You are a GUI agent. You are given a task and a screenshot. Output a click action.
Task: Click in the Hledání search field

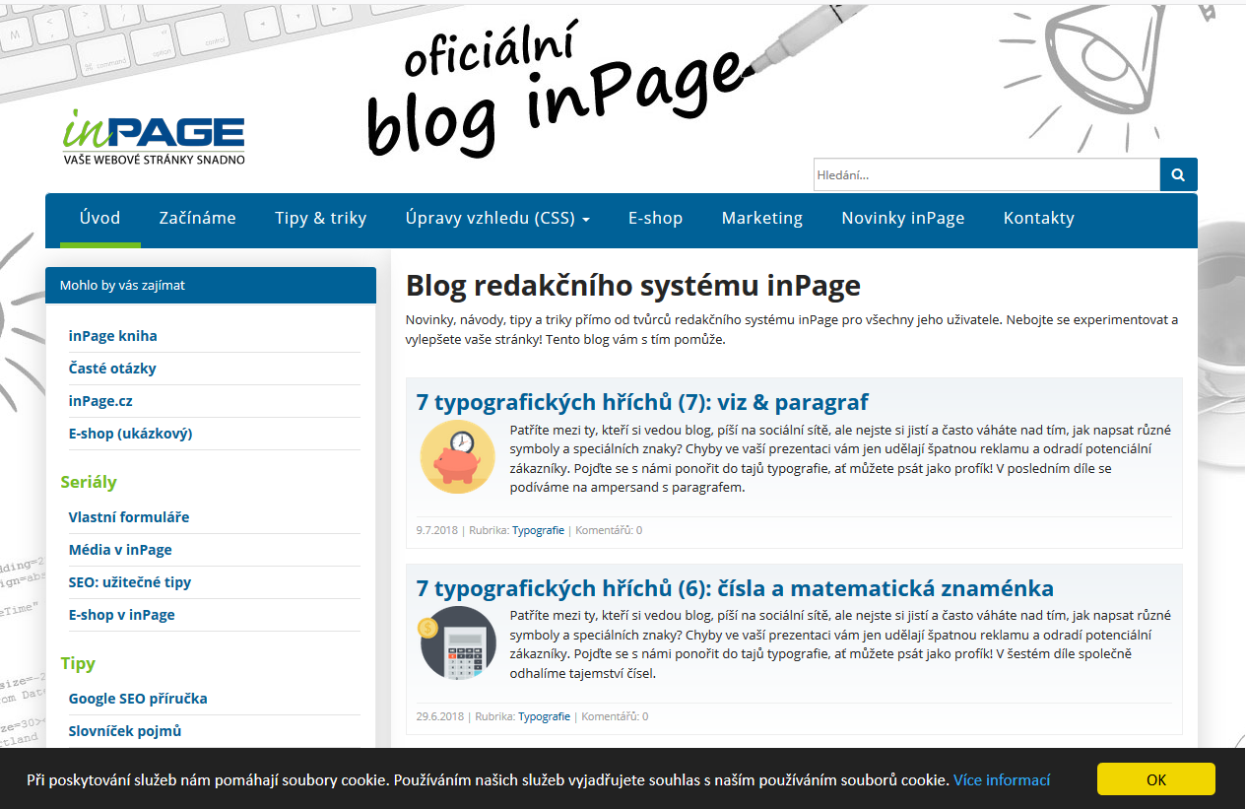pyautogui.click(x=985, y=175)
